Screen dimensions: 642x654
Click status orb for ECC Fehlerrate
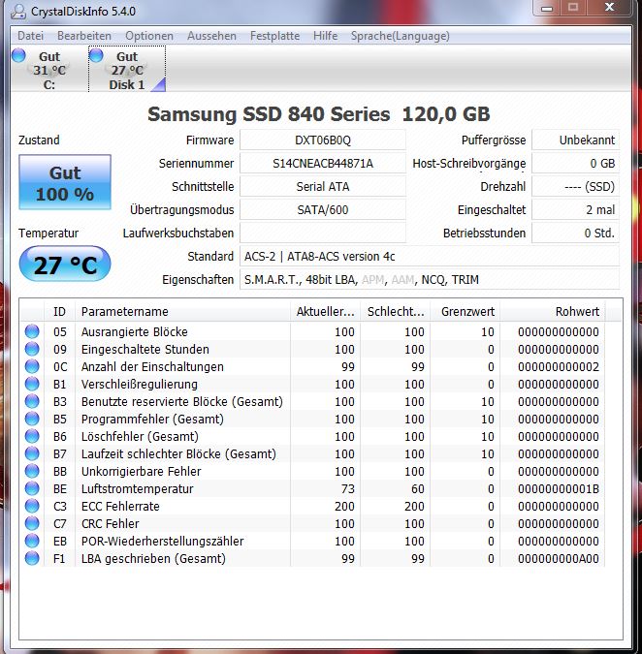(32, 506)
